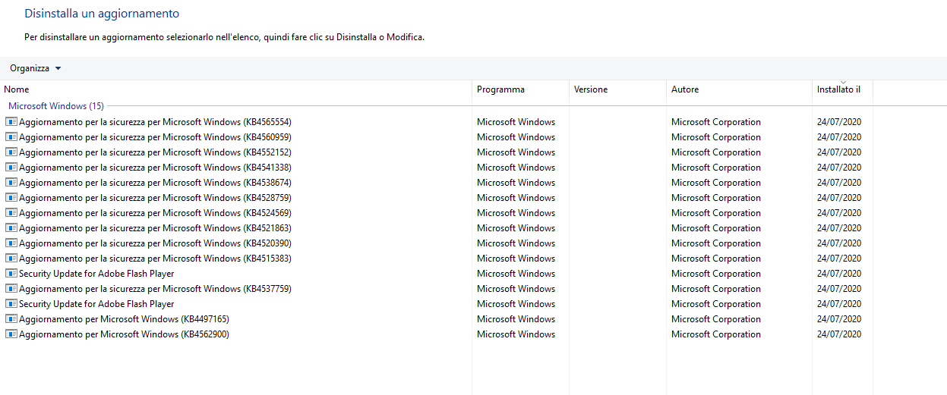Click the Programma cell of the KB4497165 row
947x395 pixels.
516,319
